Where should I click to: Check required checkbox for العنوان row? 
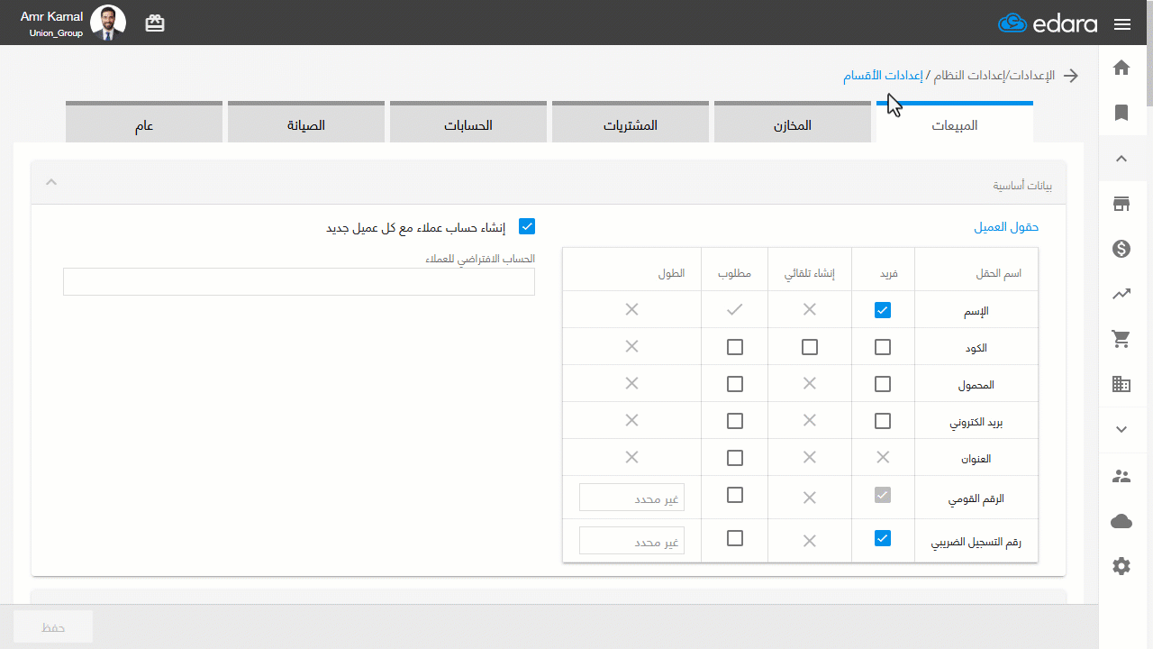pos(735,458)
